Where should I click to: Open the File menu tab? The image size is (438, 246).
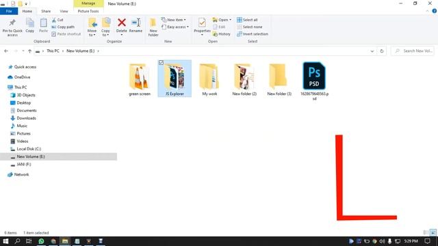coord(9,11)
